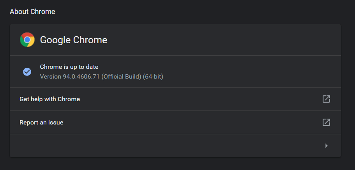Click the blue up-to-date checkmark icon
The height and width of the screenshot is (170, 355).
(27, 72)
